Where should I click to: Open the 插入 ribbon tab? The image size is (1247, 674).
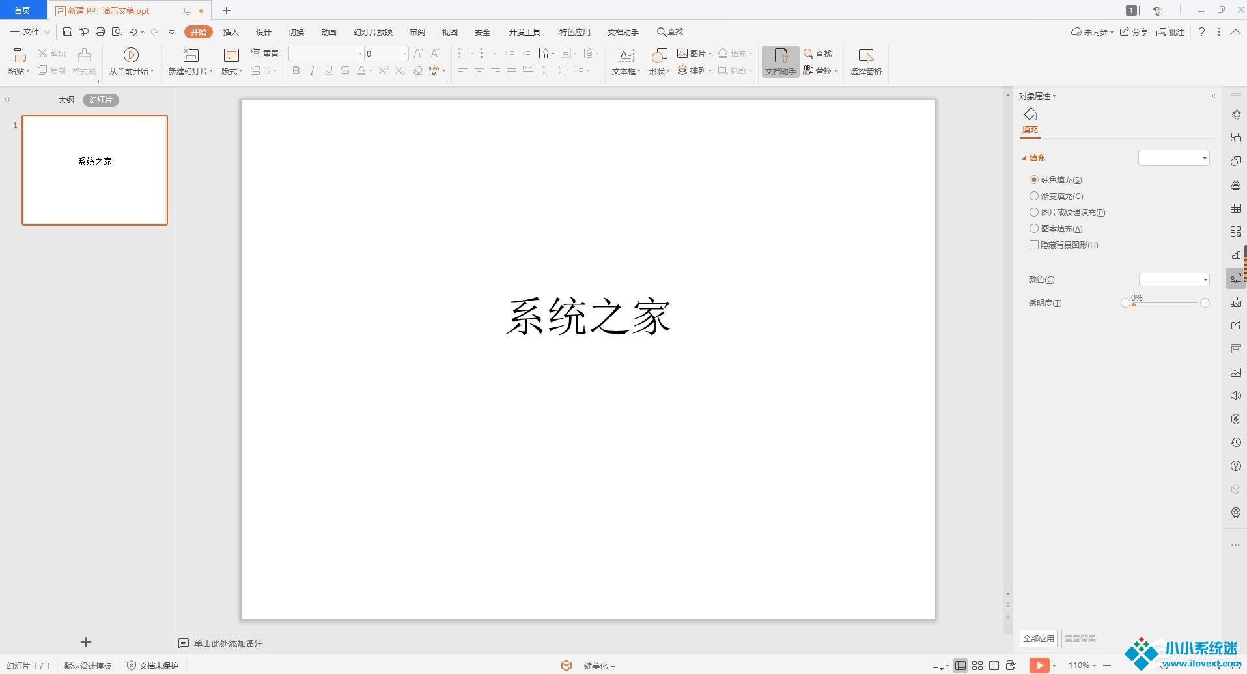(x=231, y=32)
